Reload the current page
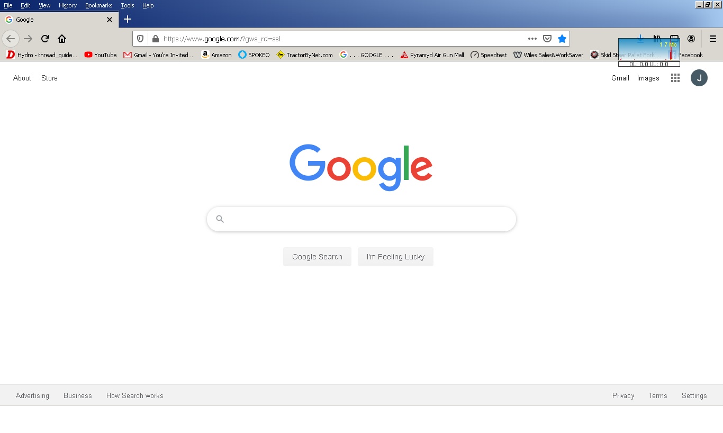Image resolution: width=723 pixels, height=433 pixels. click(46, 39)
